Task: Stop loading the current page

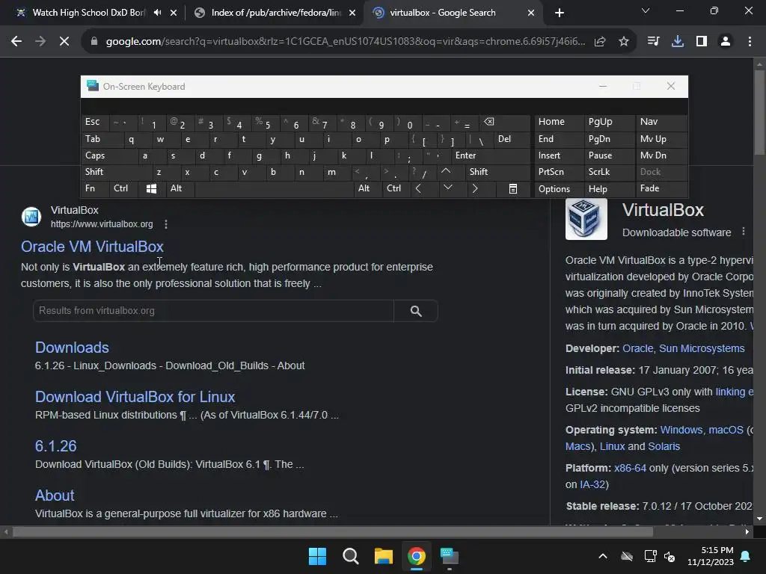Action: point(64,42)
